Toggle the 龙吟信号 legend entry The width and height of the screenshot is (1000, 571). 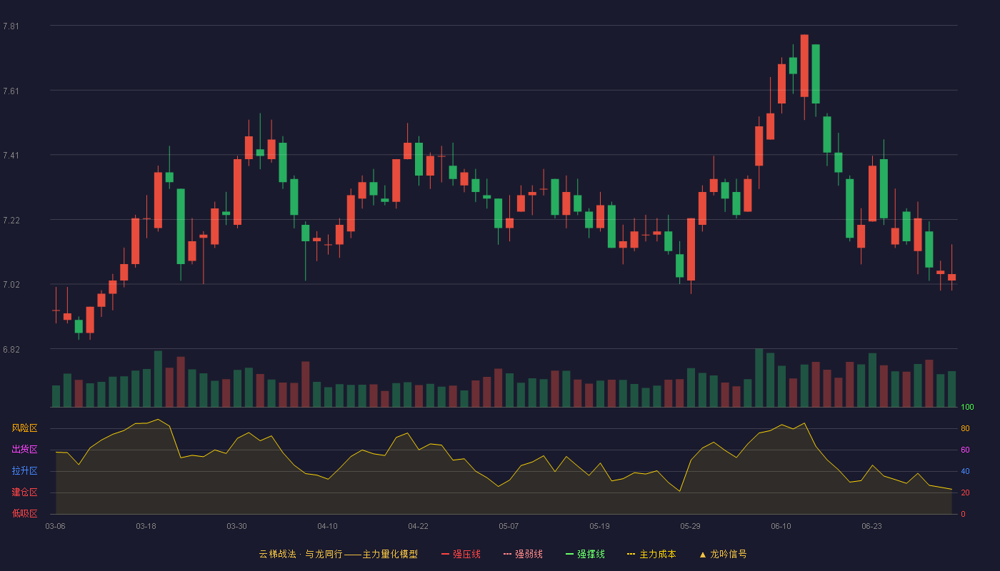click(x=723, y=554)
